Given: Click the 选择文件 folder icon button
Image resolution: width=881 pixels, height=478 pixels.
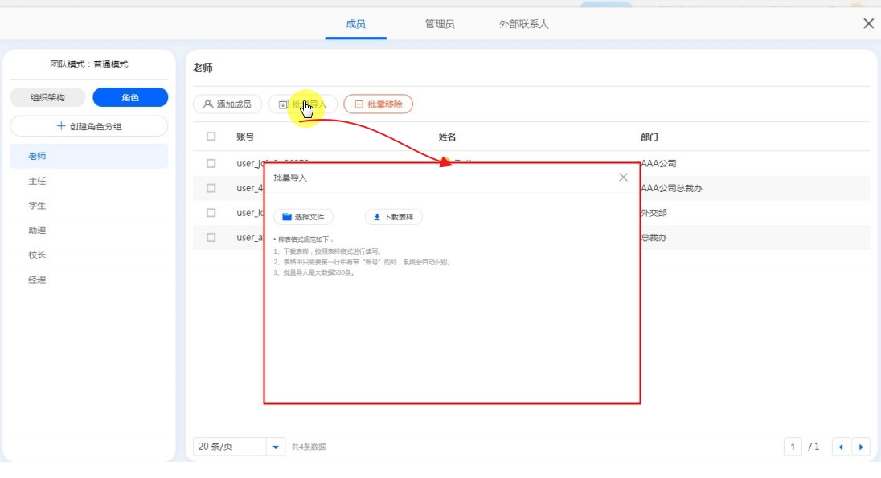Looking at the screenshot, I should [303, 217].
